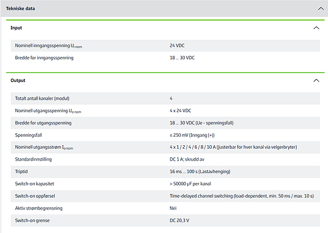Select the Nominell utgangsstrøm label
The width and height of the screenshot is (328, 233).
tap(44, 148)
